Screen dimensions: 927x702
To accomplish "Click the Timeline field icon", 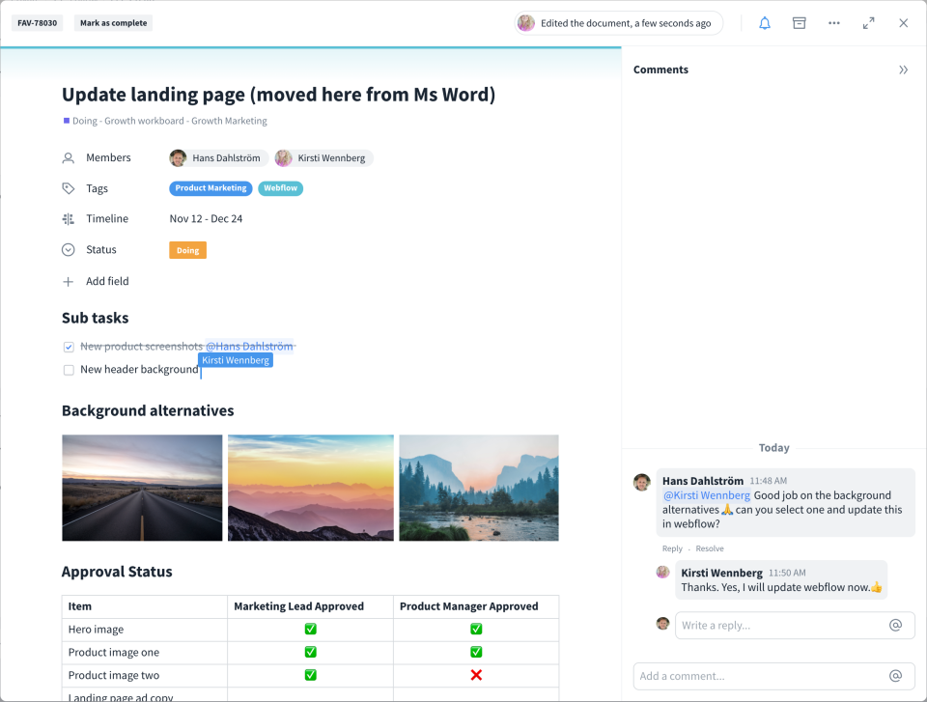I will [x=68, y=218].
